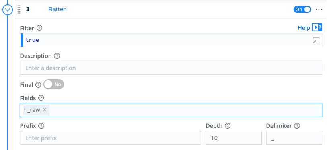This screenshot has height=150, width=327.
Task: Click the Delimiter help question mark icon
Action: pos(297,126)
